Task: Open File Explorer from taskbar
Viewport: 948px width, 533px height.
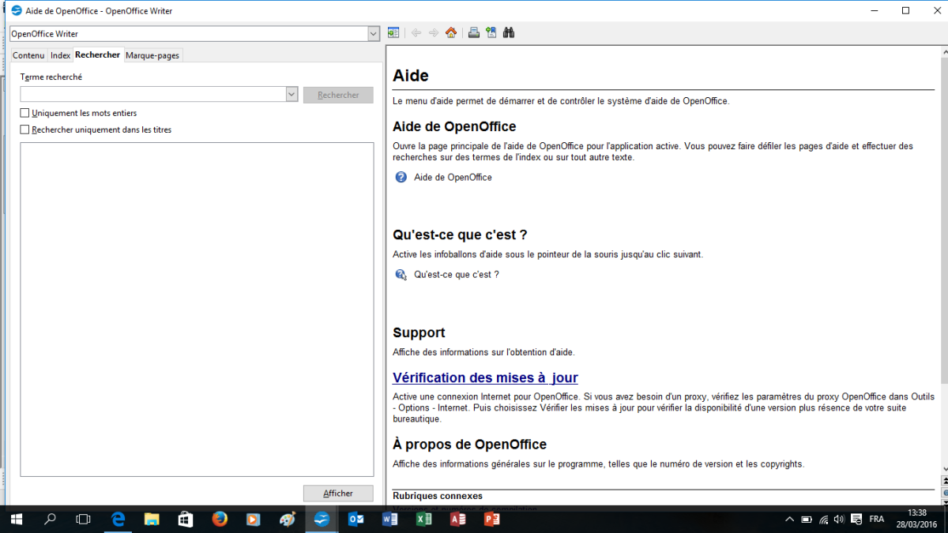Action: 152,520
